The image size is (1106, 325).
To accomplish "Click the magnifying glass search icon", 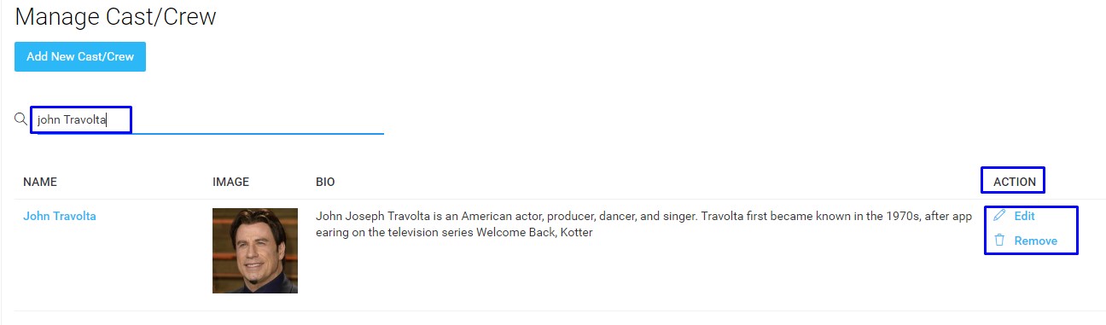I will coord(20,119).
